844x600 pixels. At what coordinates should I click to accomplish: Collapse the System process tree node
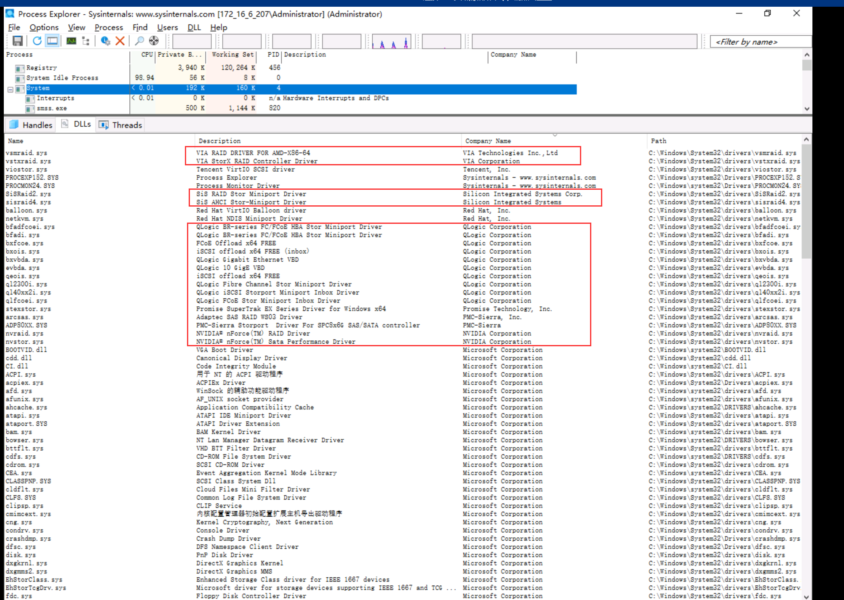(x=11, y=89)
